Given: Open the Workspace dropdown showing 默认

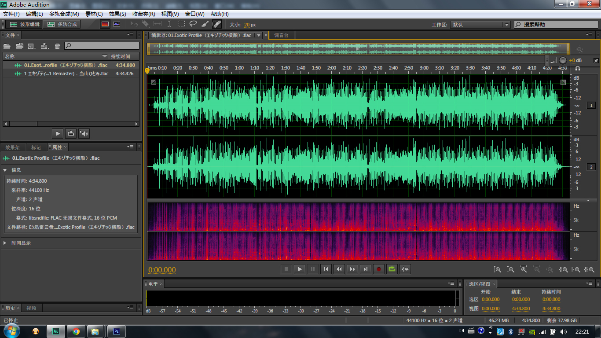Looking at the screenshot, I should point(480,25).
